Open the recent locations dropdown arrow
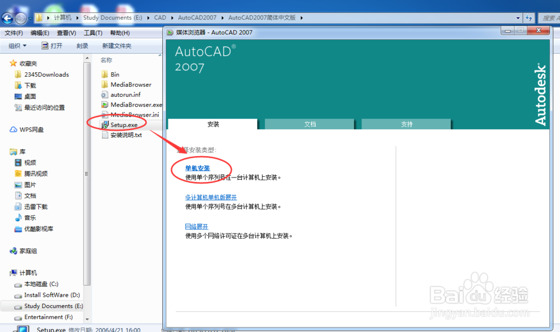 tap(30, 18)
